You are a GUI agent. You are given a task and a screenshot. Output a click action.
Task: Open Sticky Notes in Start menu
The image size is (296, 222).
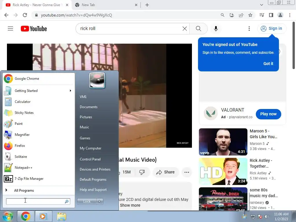(39, 113)
